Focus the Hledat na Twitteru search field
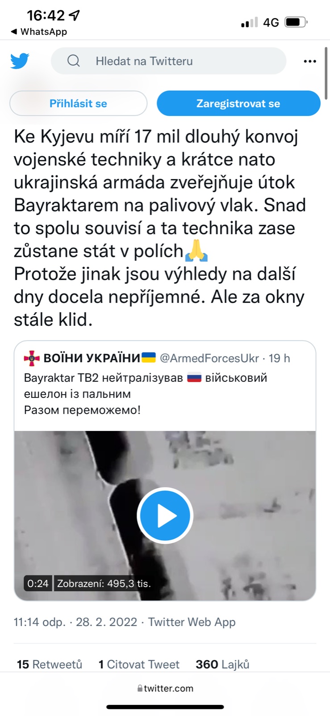330x716 pixels. 168,61
